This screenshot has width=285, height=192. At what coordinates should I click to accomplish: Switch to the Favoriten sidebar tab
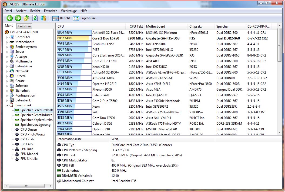pyautogui.click(x=24, y=26)
